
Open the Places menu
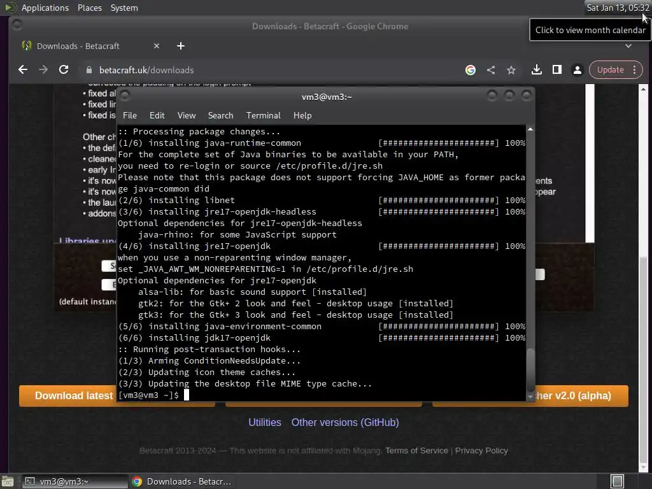point(89,8)
